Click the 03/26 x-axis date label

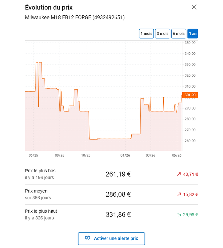pos(151,155)
